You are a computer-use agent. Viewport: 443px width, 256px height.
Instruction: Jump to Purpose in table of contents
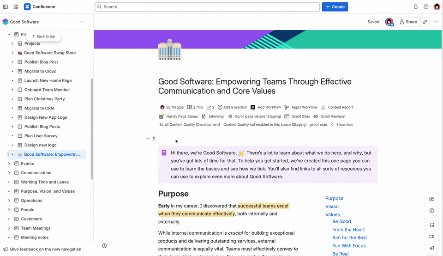[334, 199]
